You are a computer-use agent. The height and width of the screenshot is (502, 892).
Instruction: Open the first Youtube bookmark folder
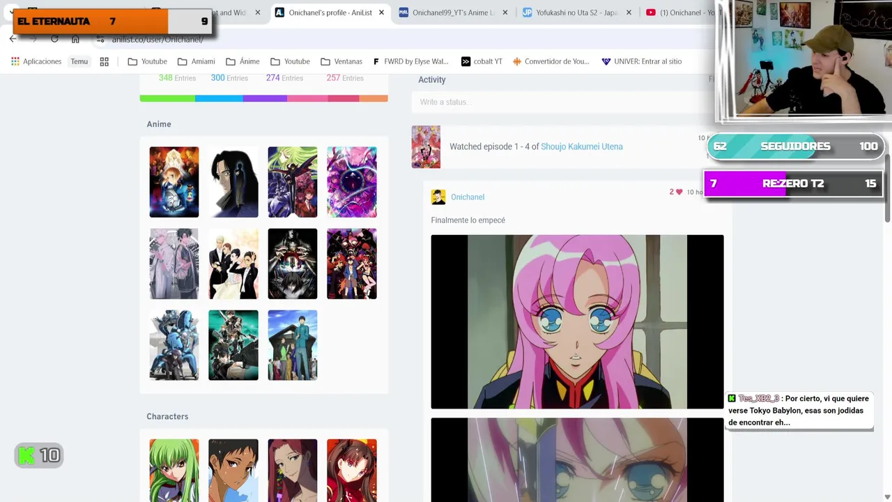click(147, 61)
